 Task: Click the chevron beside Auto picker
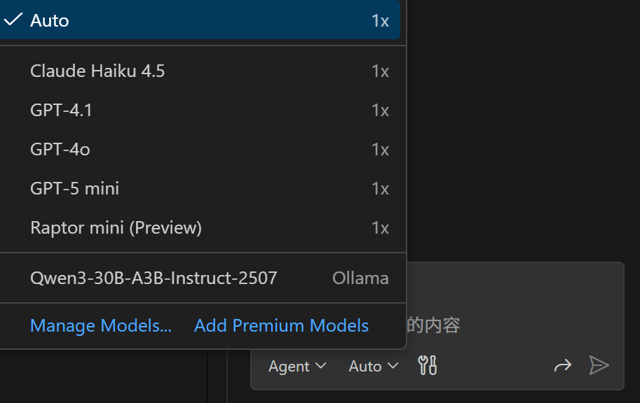393,366
